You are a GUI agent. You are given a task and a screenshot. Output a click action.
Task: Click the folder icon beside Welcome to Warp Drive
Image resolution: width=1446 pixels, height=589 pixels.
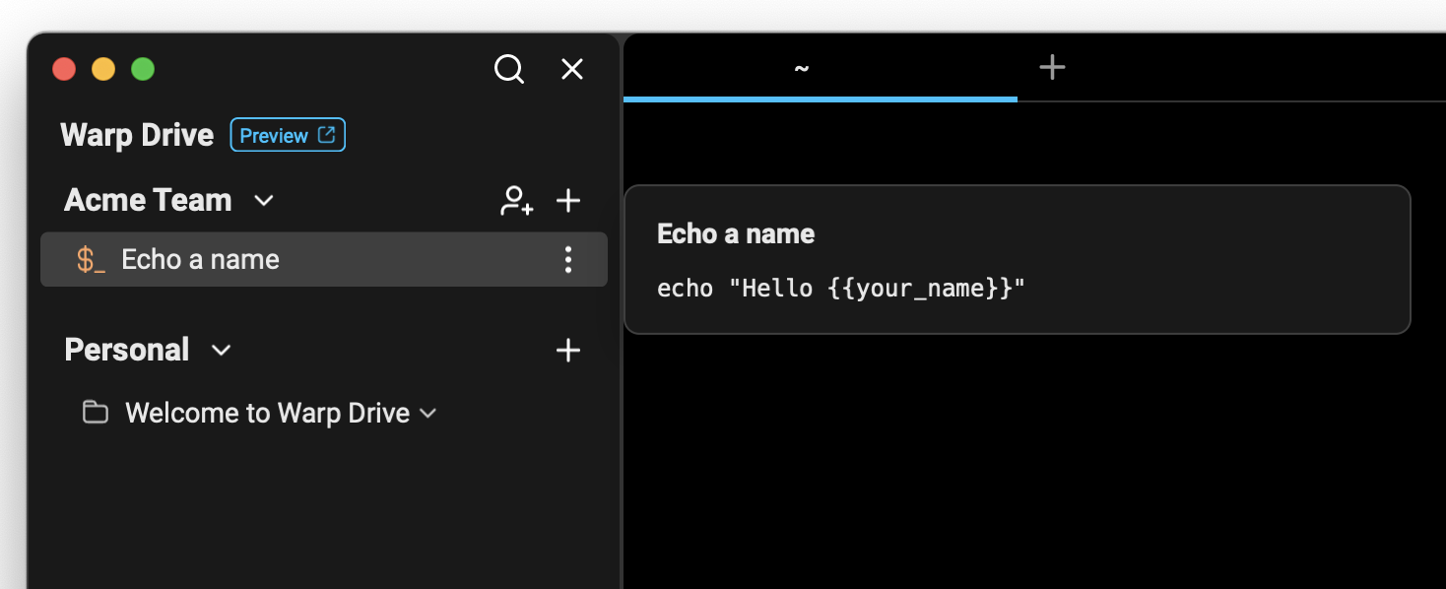pyautogui.click(x=96, y=413)
